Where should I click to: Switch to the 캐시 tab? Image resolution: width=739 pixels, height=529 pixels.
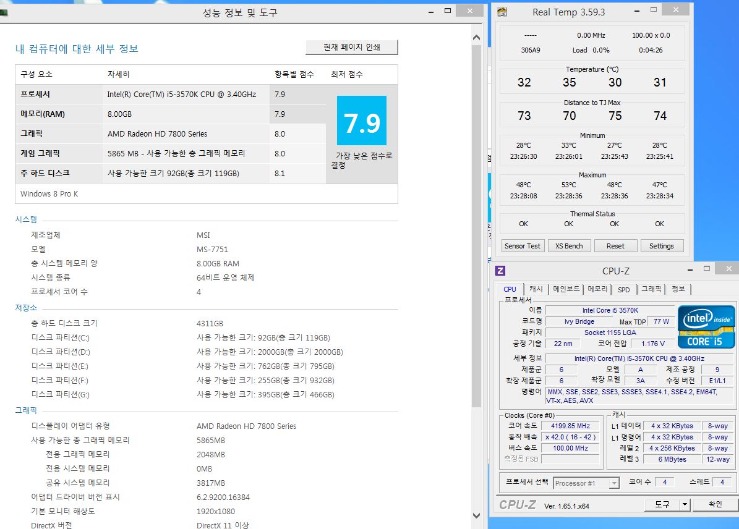(536, 289)
